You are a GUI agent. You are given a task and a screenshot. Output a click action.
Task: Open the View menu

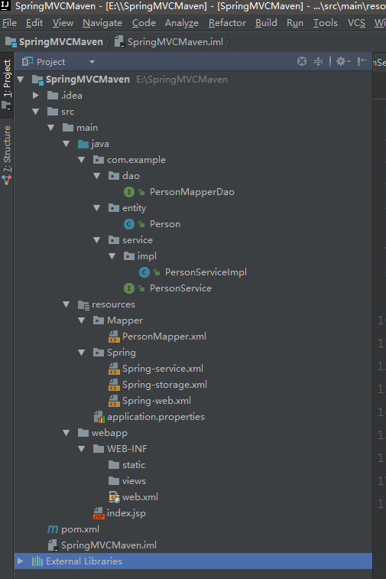[x=63, y=23]
